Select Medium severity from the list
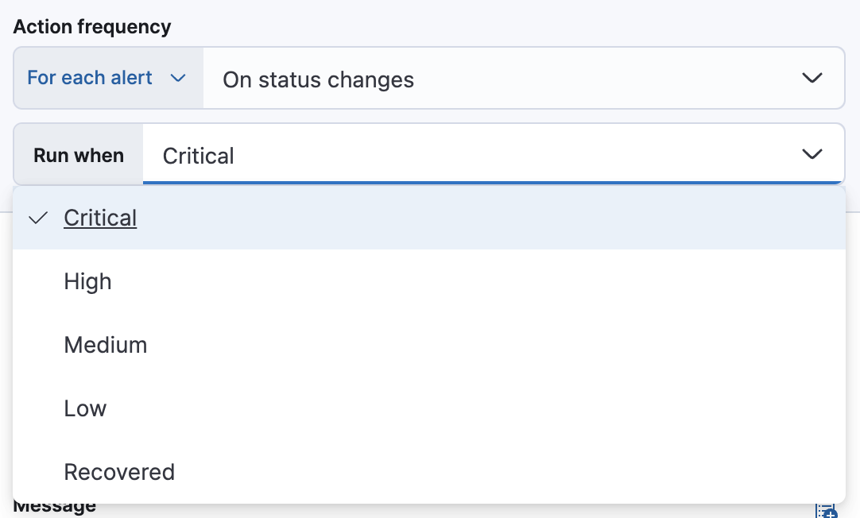This screenshot has width=860, height=518. tap(106, 345)
